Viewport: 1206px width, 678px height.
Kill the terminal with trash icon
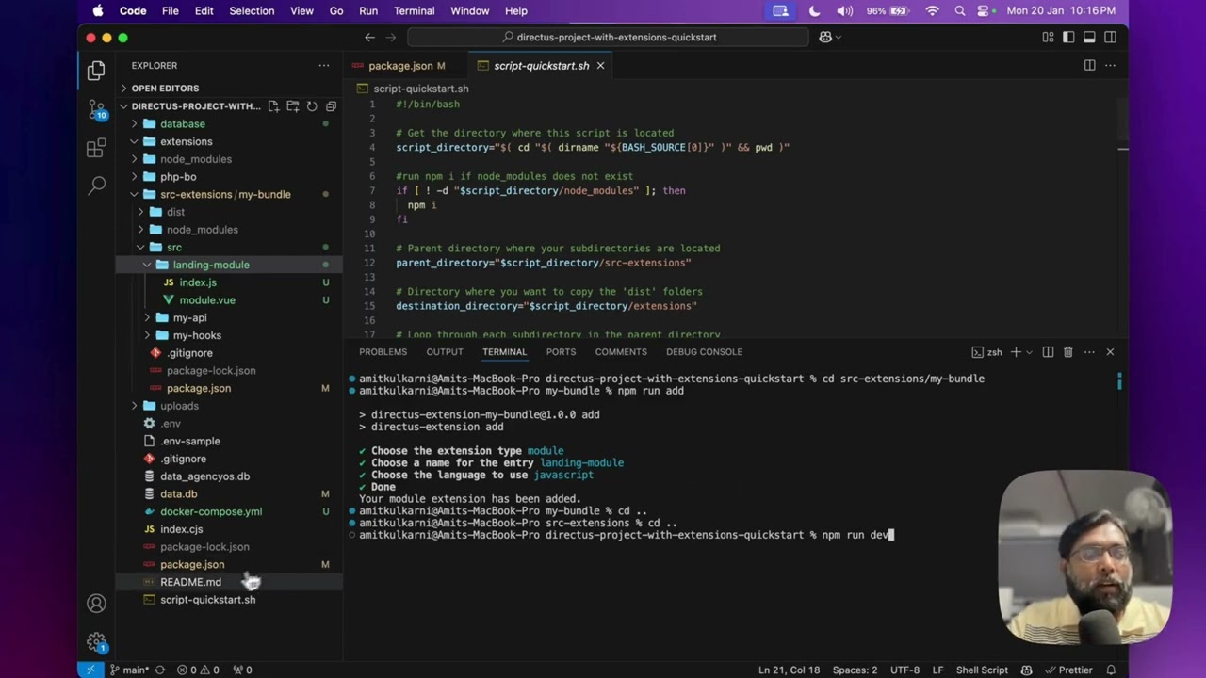1067,352
